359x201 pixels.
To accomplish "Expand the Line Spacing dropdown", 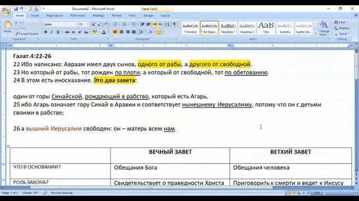I will [142, 32].
